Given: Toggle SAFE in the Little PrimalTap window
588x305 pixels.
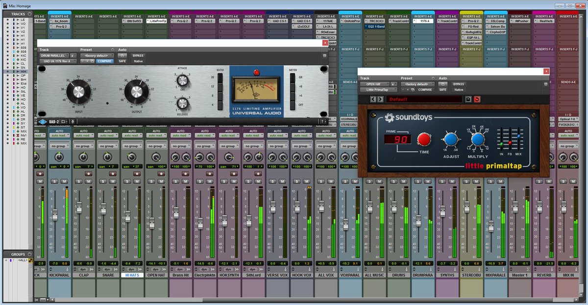Looking at the screenshot, I should pos(442,90).
